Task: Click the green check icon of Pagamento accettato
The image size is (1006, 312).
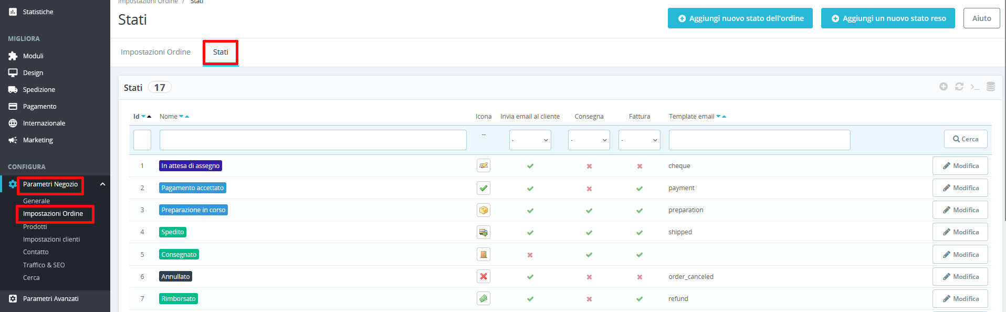Action: [x=484, y=188]
